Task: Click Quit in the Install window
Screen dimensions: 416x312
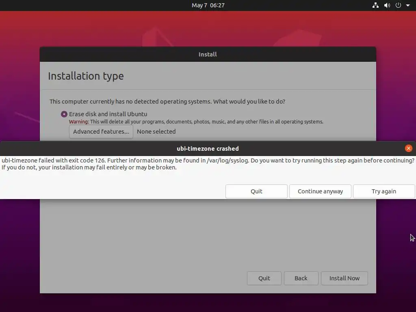Action: click(x=264, y=278)
